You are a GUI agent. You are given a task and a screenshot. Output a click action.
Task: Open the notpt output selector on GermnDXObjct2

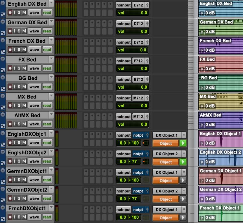point(138,191)
